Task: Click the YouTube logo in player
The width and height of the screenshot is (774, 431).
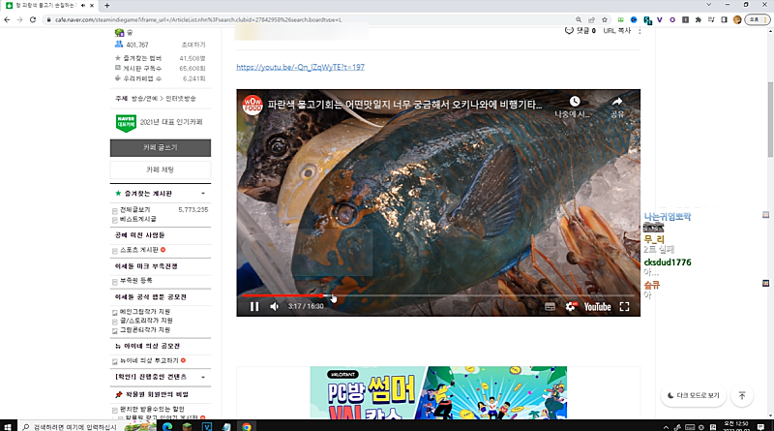Action: point(596,307)
